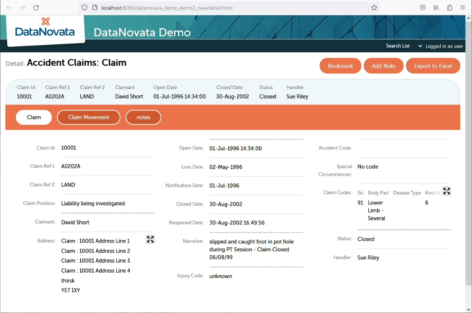Export the claim to Excel
The height and width of the screenshot is (313, 472).
(x=433, y=65)
